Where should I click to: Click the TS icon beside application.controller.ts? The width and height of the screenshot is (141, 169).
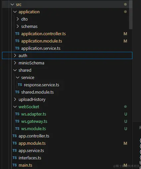tap(17, 34)
